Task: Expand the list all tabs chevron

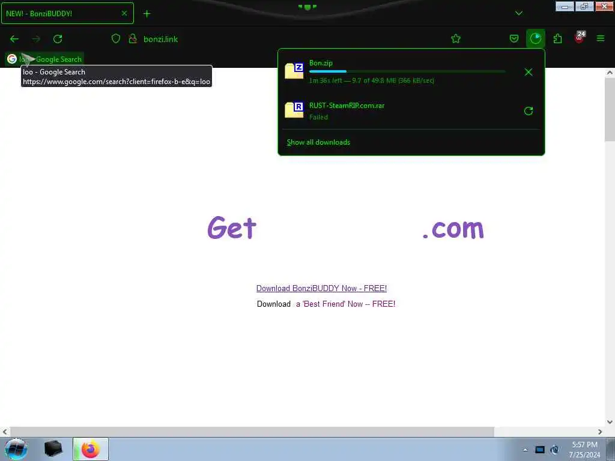Action: click(518, 13)
